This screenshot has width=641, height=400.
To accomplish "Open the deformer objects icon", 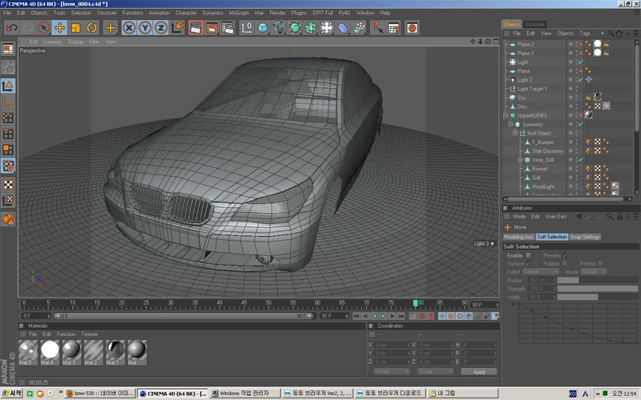I will click(343, 28).
